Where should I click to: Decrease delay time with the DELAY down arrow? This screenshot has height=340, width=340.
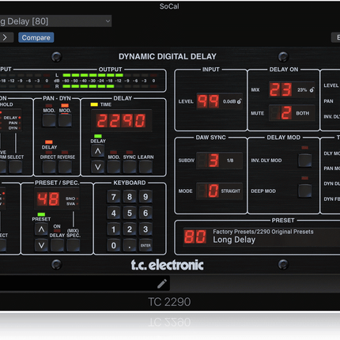(x=98, y=167)
